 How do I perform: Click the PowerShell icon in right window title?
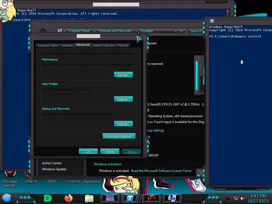tap(212, 21)
